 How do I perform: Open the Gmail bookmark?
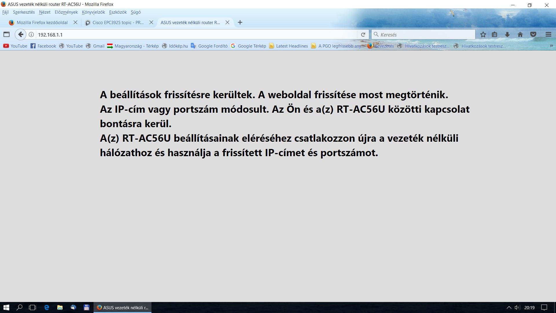pyautogui.click(x=95, y=46)
